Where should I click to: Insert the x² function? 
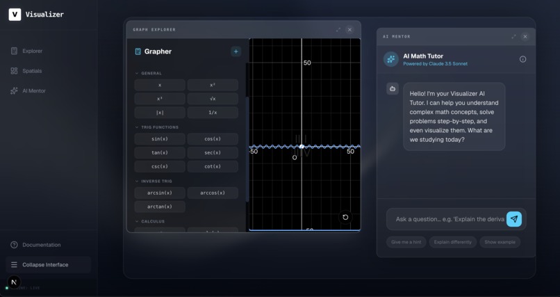[x=213, y=85]
